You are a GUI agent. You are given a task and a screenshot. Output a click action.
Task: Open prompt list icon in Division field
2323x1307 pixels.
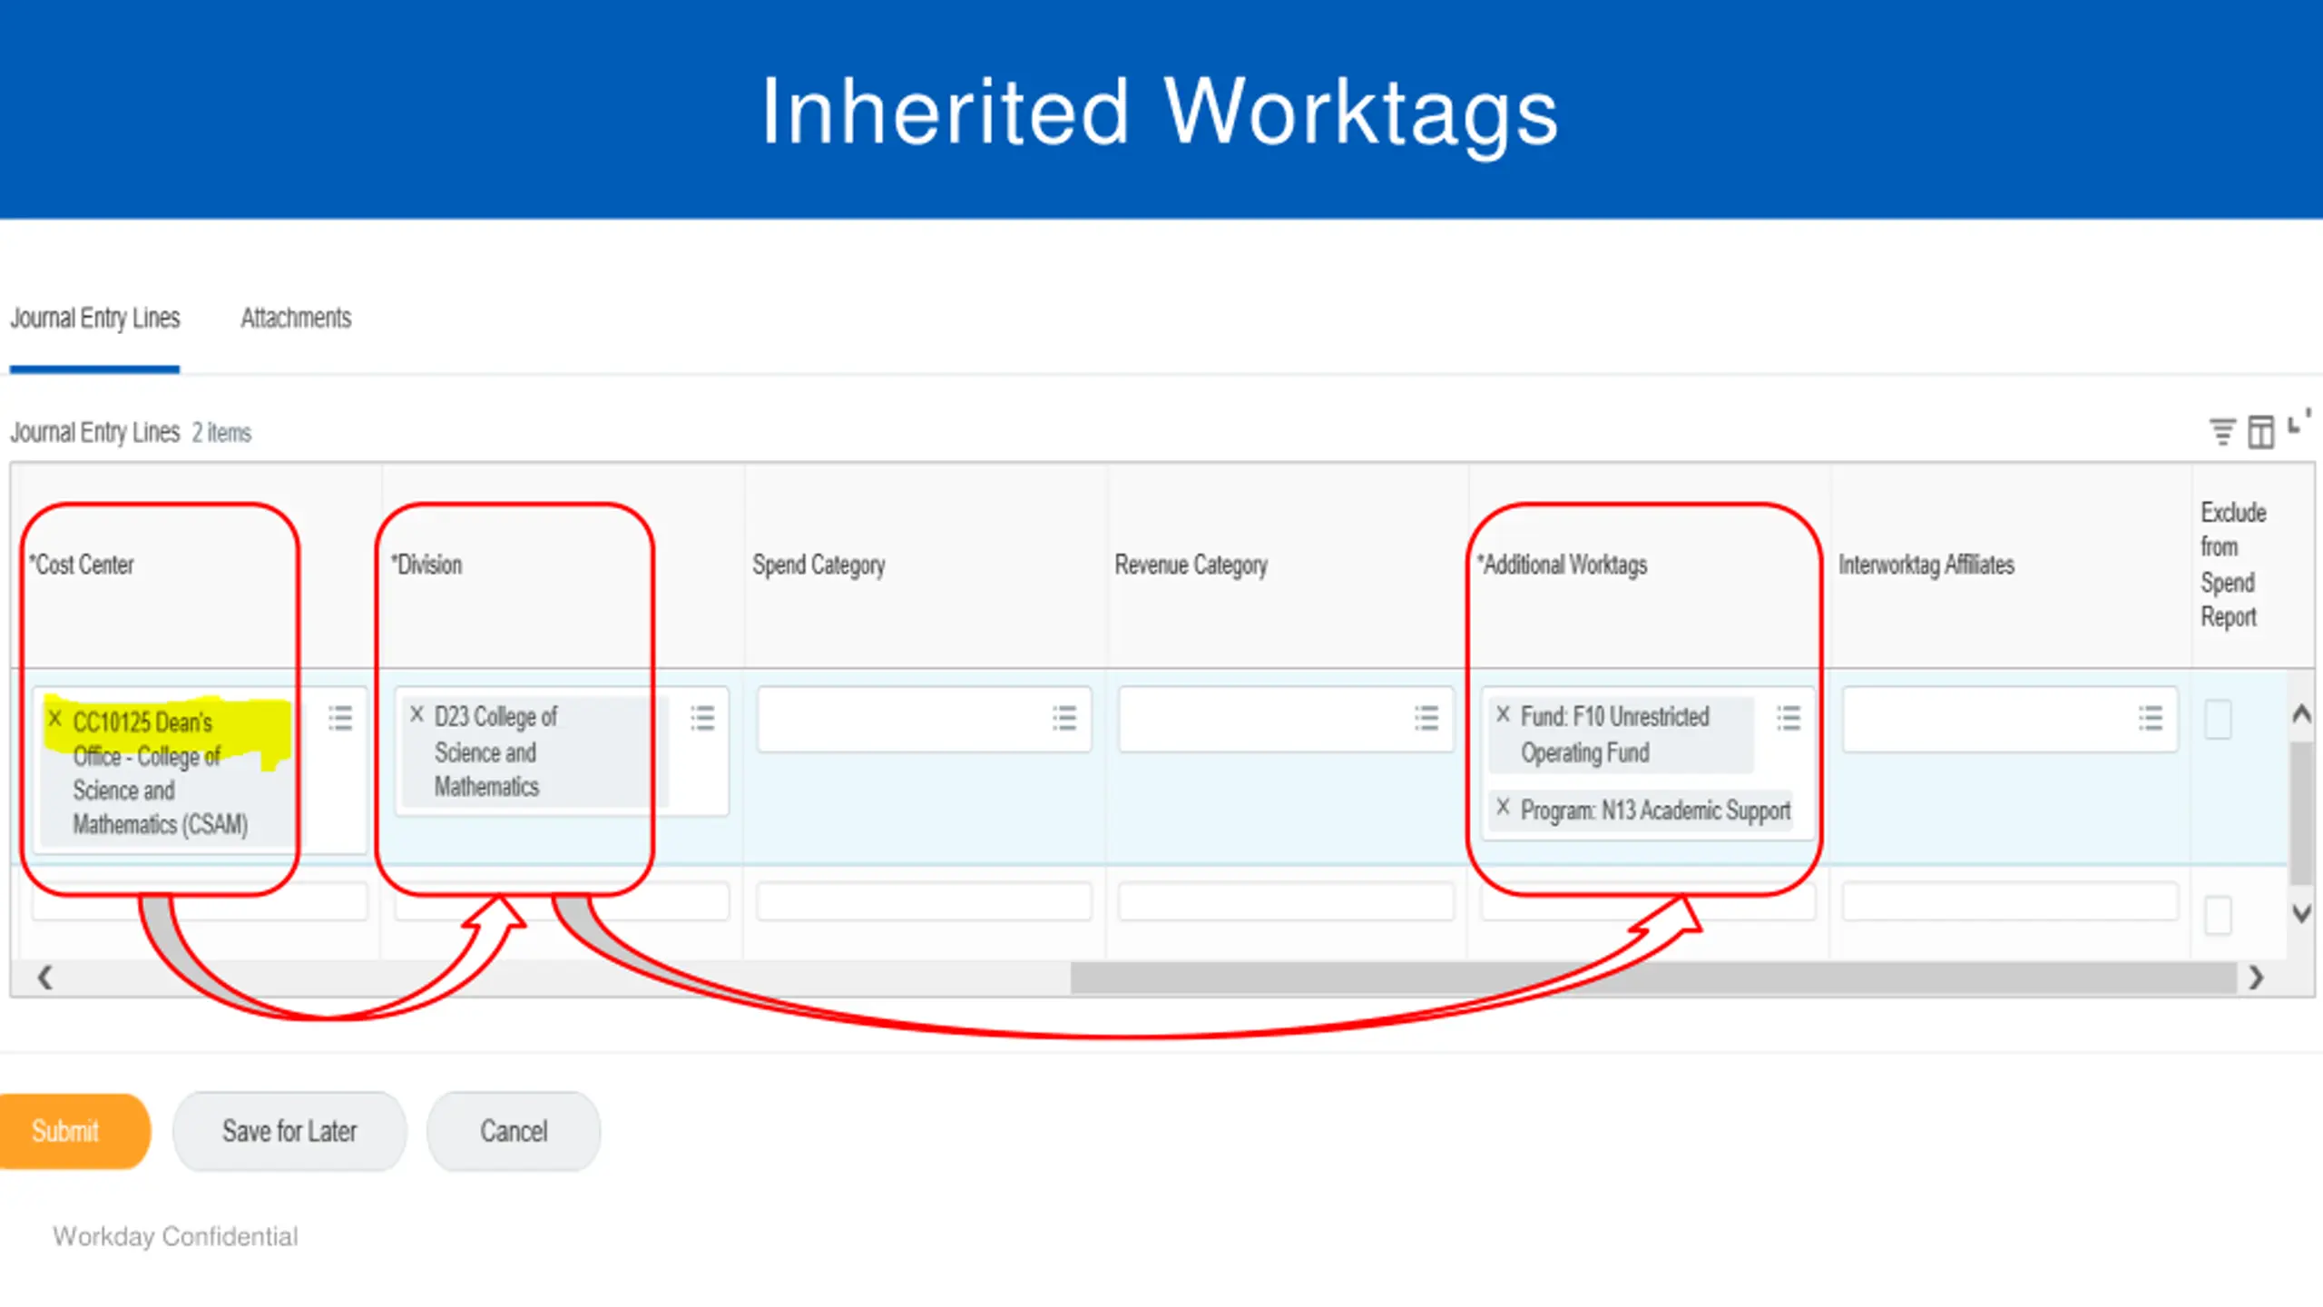tap(702, 718)
